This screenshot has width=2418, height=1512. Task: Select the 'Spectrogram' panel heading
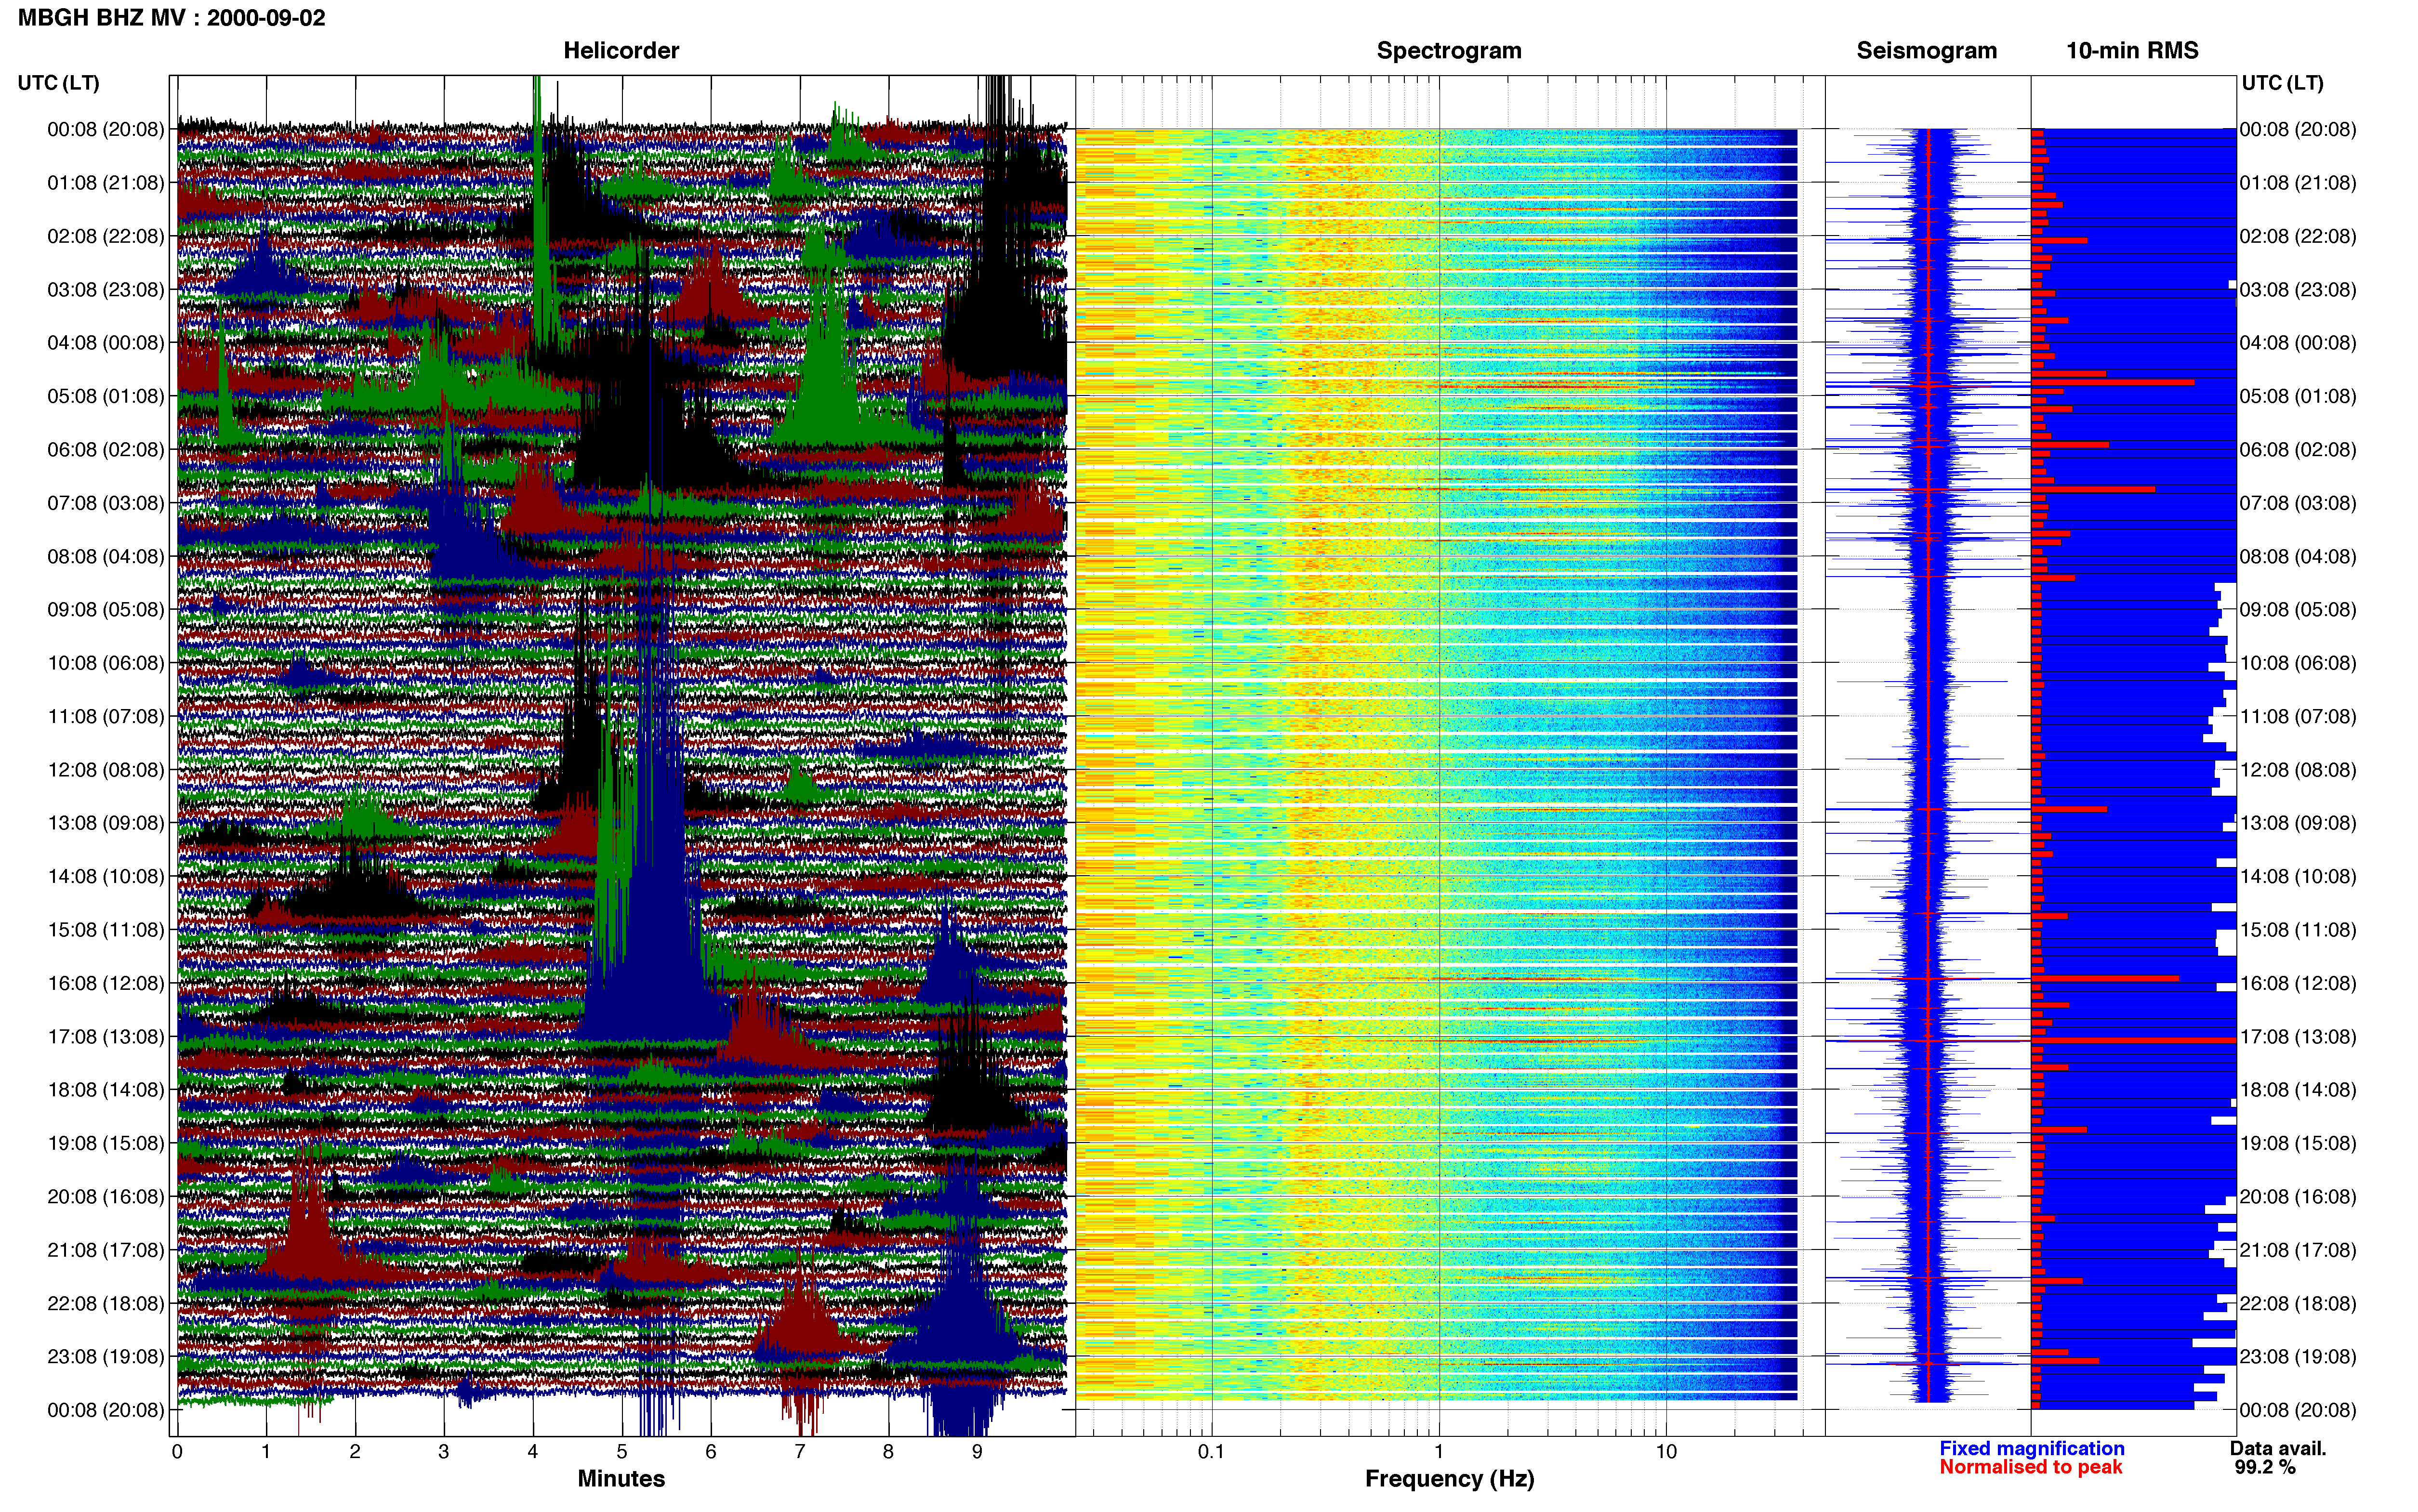pyautogui.click(x=1449, y=51)
